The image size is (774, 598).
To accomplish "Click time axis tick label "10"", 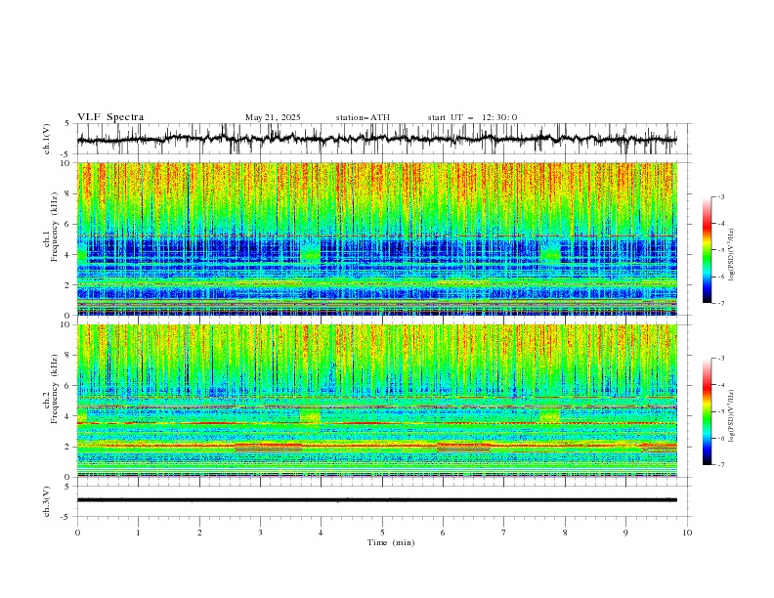I will pyautogui.click(x=687, y=533).
